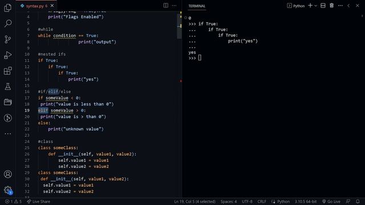This screenshot has width=365, height=205.
Task: Show errors and warnings in status bar
Action: pyautogui.click(x=13, y=202)
